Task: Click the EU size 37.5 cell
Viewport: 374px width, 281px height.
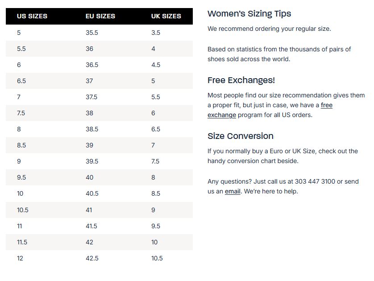Action: point(91,97)
